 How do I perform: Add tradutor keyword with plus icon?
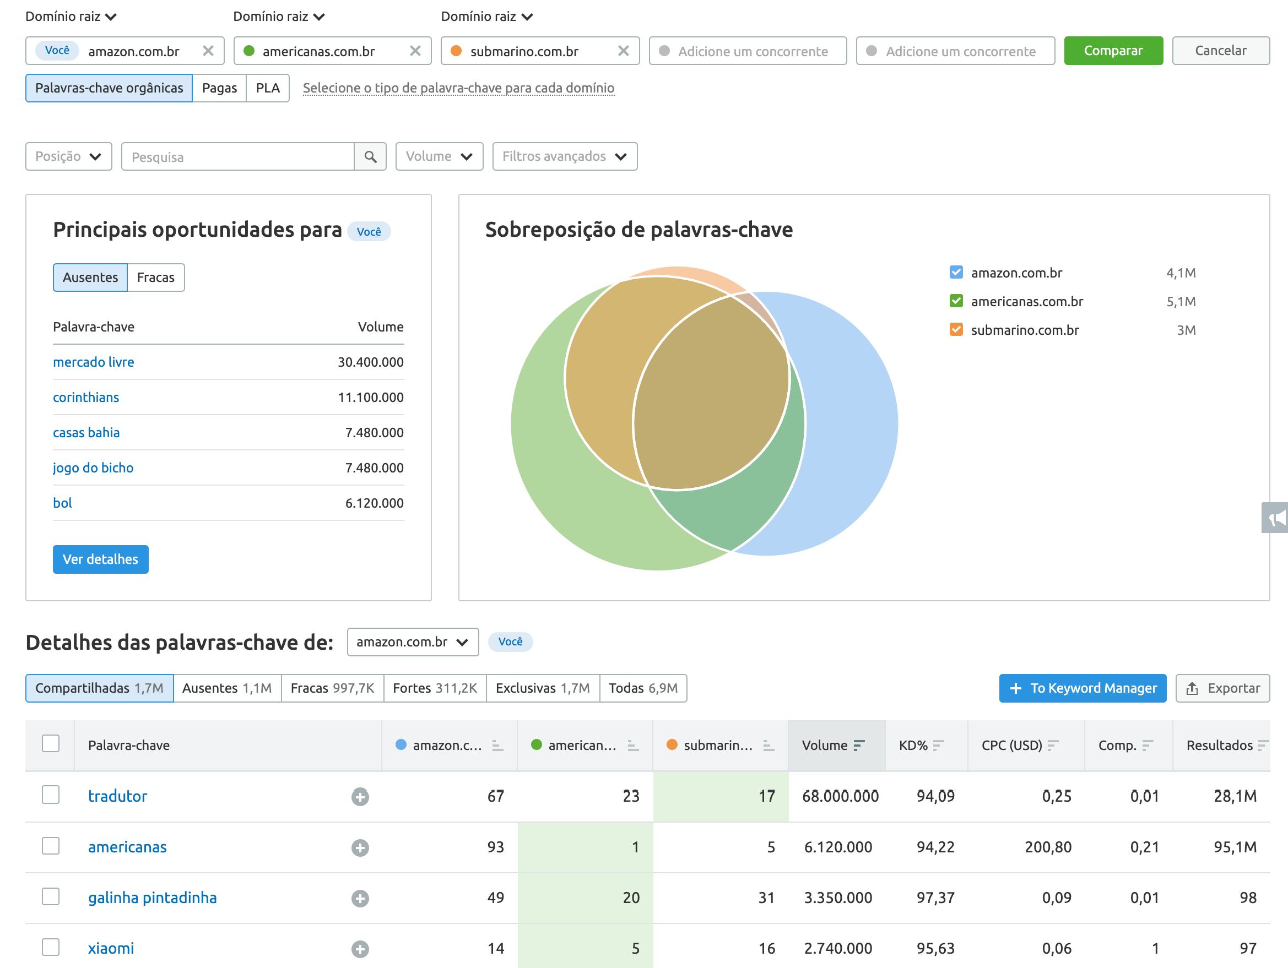coord(360,797)
